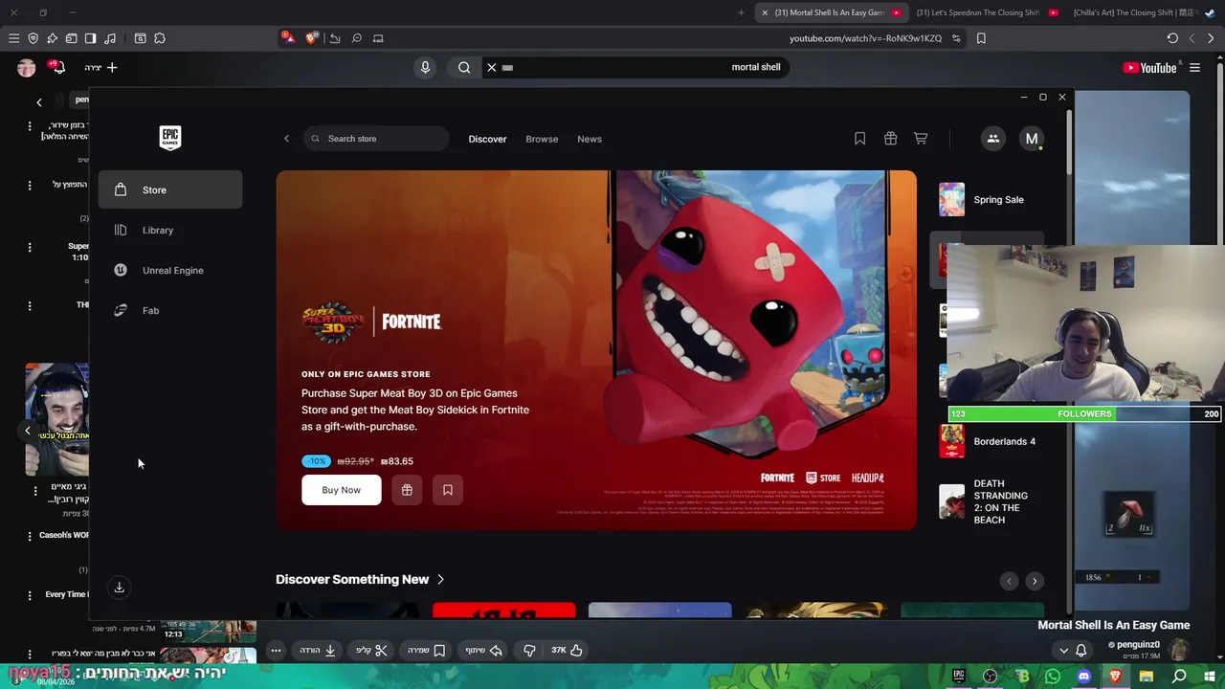The width and height of the screenshot is (1225, 689).
Task: Open YouTube account avatar menu
Action: tap(27, 68)
